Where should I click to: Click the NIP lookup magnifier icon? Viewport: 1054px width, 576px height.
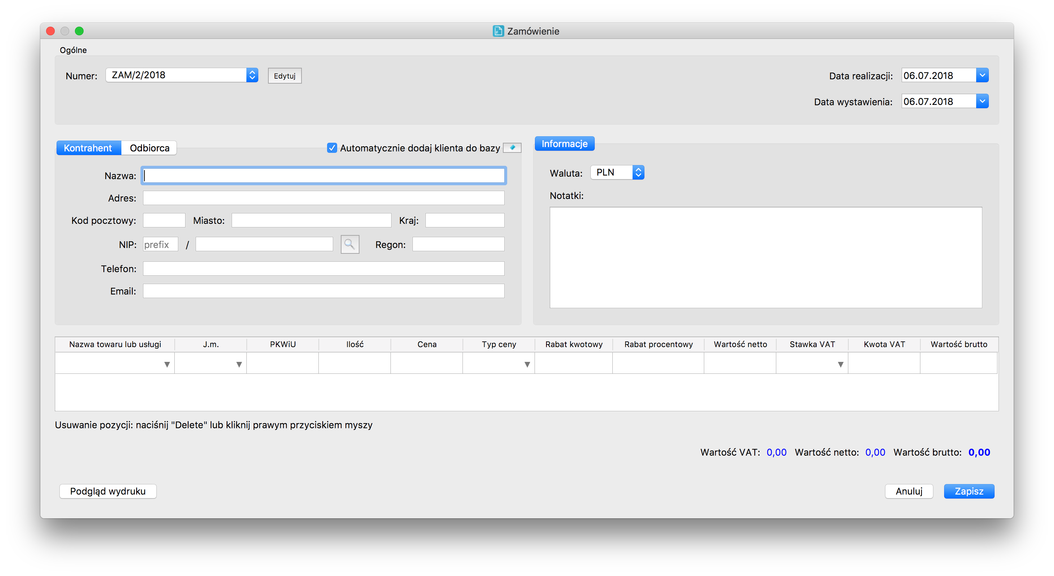point(350,244)
